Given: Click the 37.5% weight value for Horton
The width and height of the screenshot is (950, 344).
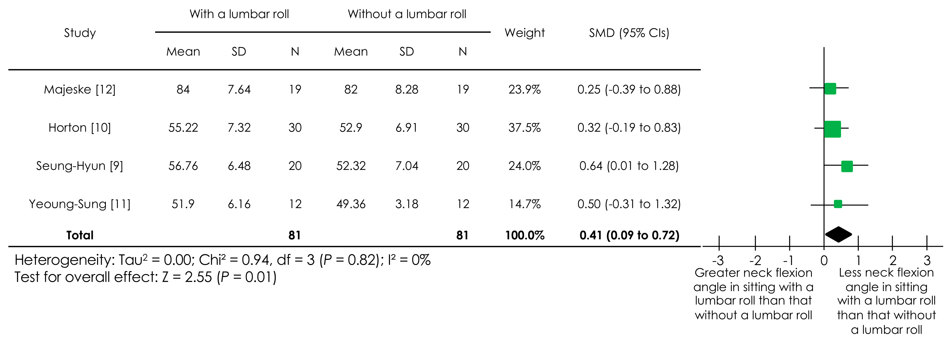Looking at the screenshot, I should coord(525,128).
